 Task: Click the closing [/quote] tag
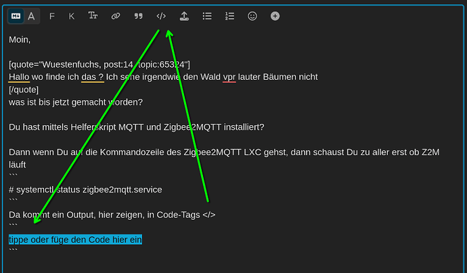(24, 89)
